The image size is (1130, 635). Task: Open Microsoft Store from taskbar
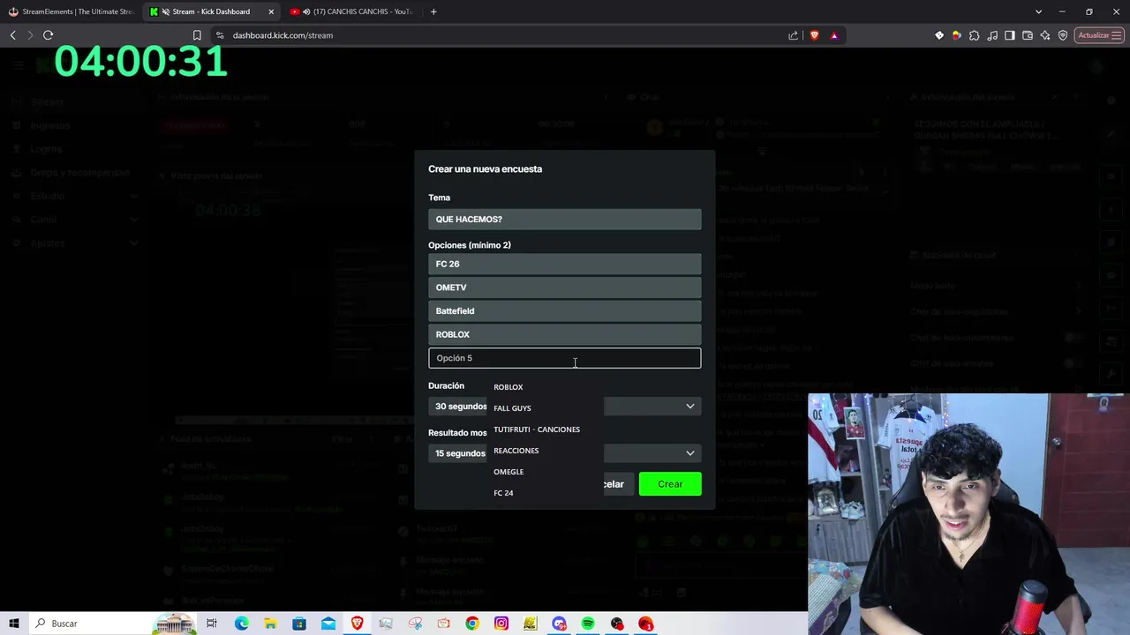(x=299, y=624)
